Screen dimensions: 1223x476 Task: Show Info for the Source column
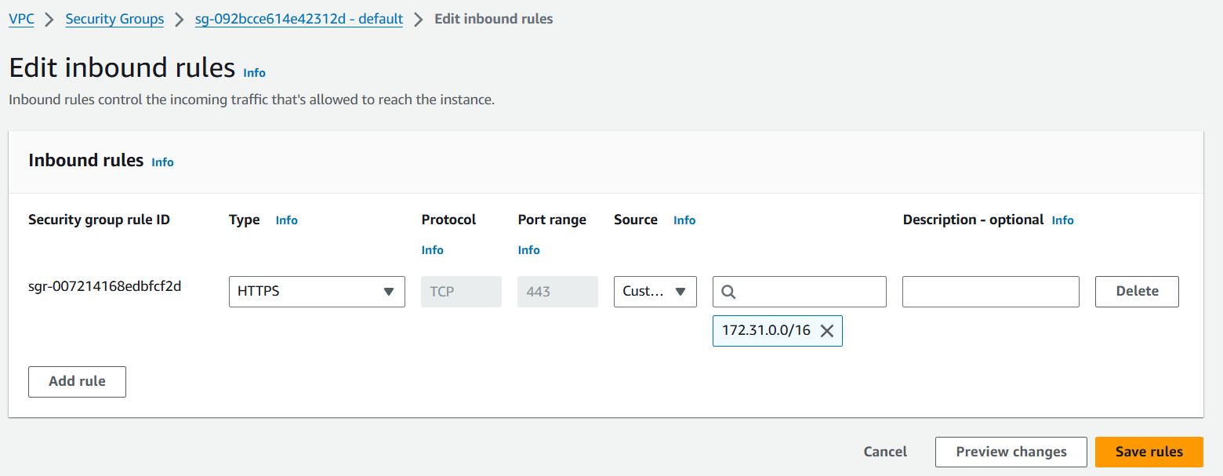click(x=684, y=220)
